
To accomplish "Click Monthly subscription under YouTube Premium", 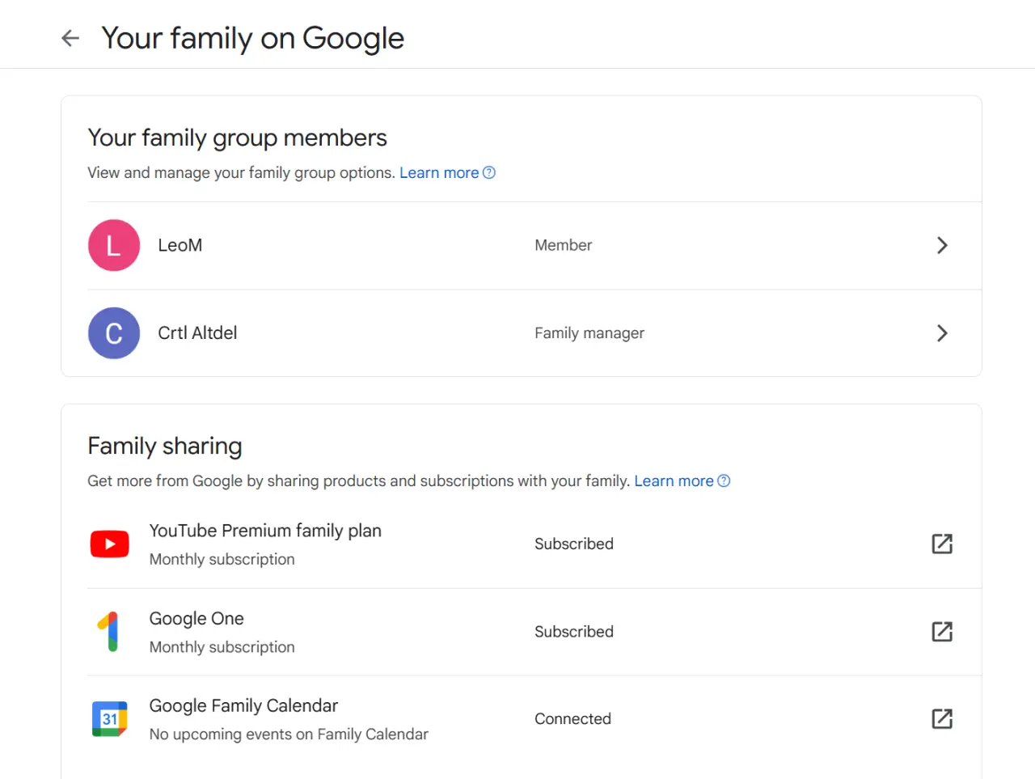I will tap(222, 560).
